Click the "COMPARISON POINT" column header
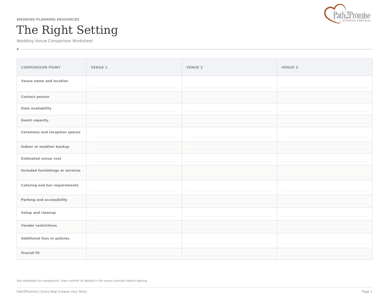Viewport: 389px width, 301px height. (x=41, y=67)
